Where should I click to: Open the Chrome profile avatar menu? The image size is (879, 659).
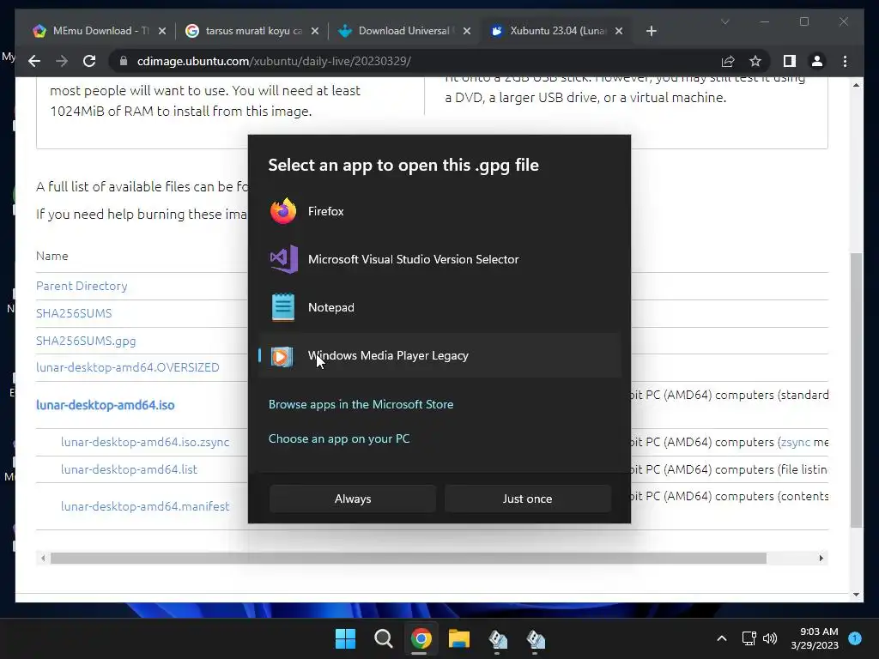pos(817,61)
